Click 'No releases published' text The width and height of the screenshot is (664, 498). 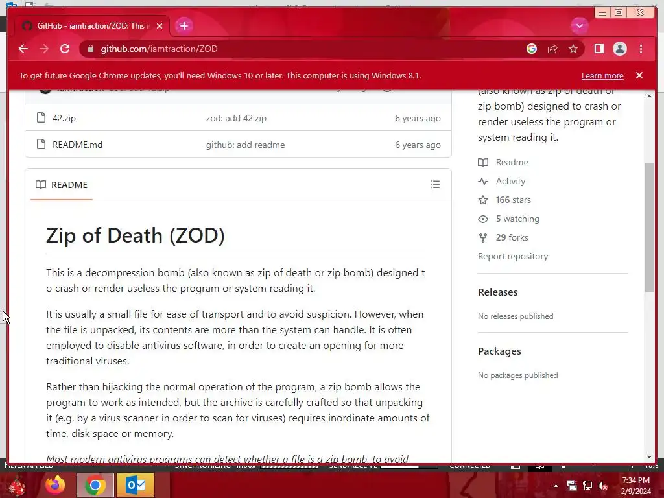tap(516, 316)
